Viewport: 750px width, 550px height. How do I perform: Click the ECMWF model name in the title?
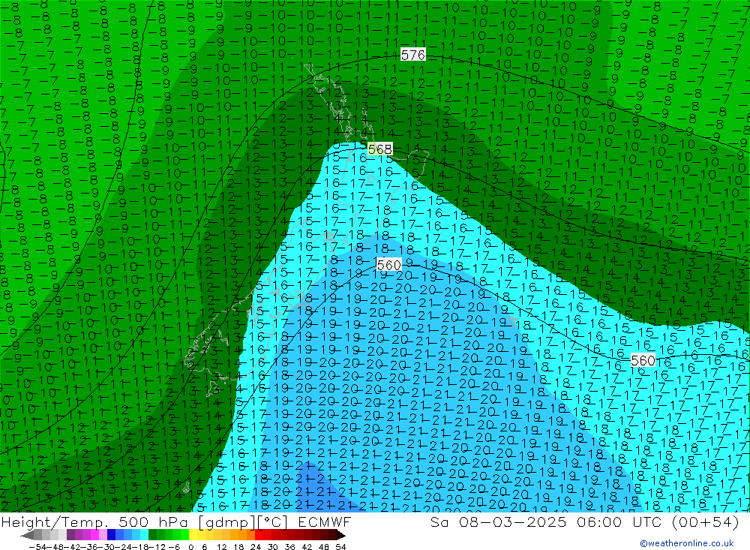[324, 521]
